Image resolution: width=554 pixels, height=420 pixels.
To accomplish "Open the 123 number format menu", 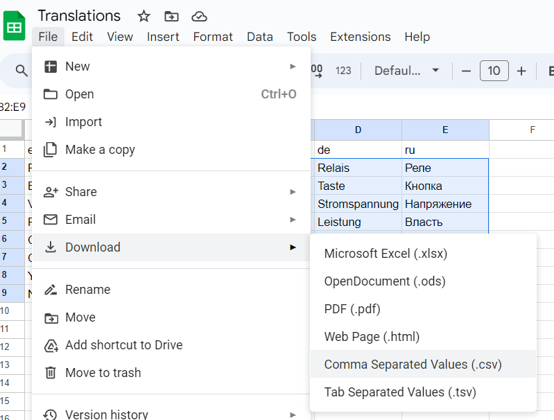I will pos(343,71).
